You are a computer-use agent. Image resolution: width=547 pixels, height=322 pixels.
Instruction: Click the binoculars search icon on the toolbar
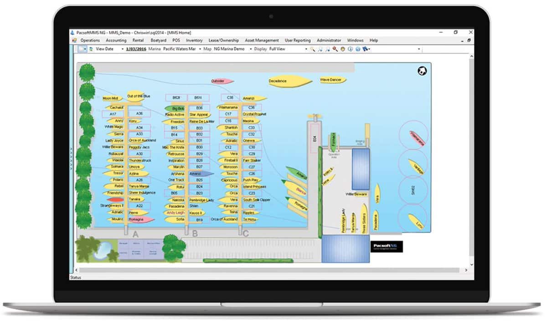(x=365, y=49)
